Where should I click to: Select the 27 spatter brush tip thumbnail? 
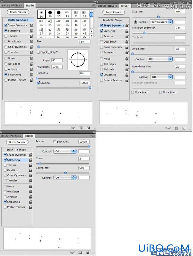coord(67,31)
